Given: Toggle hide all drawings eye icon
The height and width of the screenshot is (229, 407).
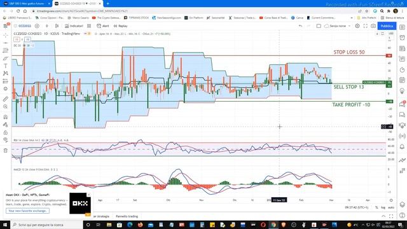Looking at the screenshot, I should [6, 140].
